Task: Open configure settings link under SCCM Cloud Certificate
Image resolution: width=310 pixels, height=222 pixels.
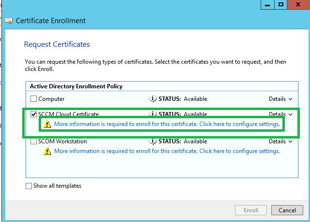Action: tap(167, 124)
